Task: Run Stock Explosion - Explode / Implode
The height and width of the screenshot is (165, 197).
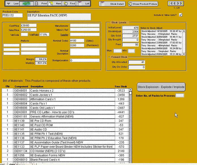Action: tap(161, 87)
